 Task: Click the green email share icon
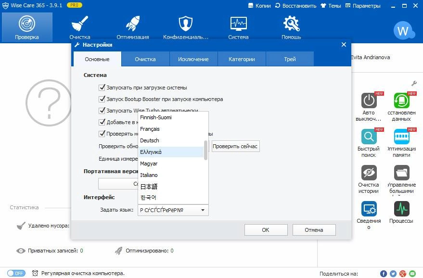(412, 273)
